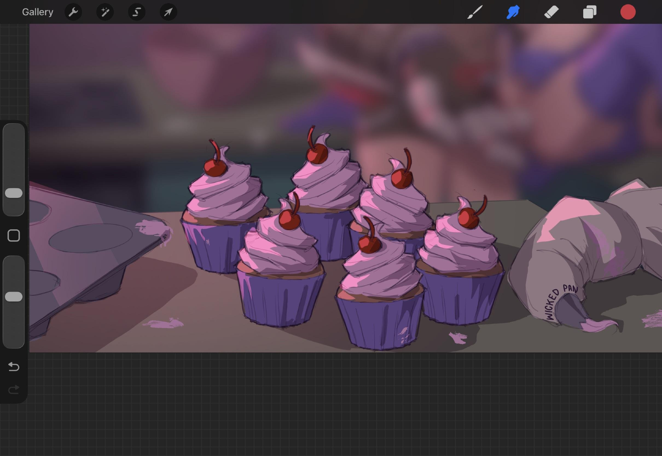Open the red active color swatch
Viewport: 662px width, 456px height.
pos(628,12)
